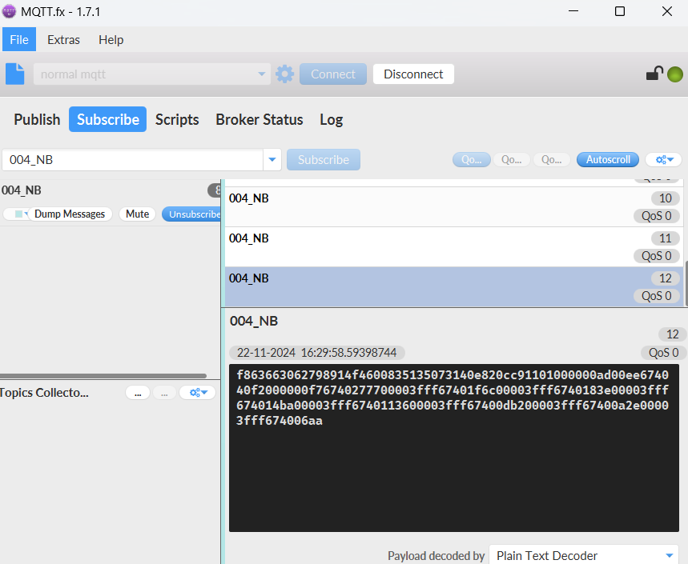
Task: Click the Connect button
Action: (333, 74)
